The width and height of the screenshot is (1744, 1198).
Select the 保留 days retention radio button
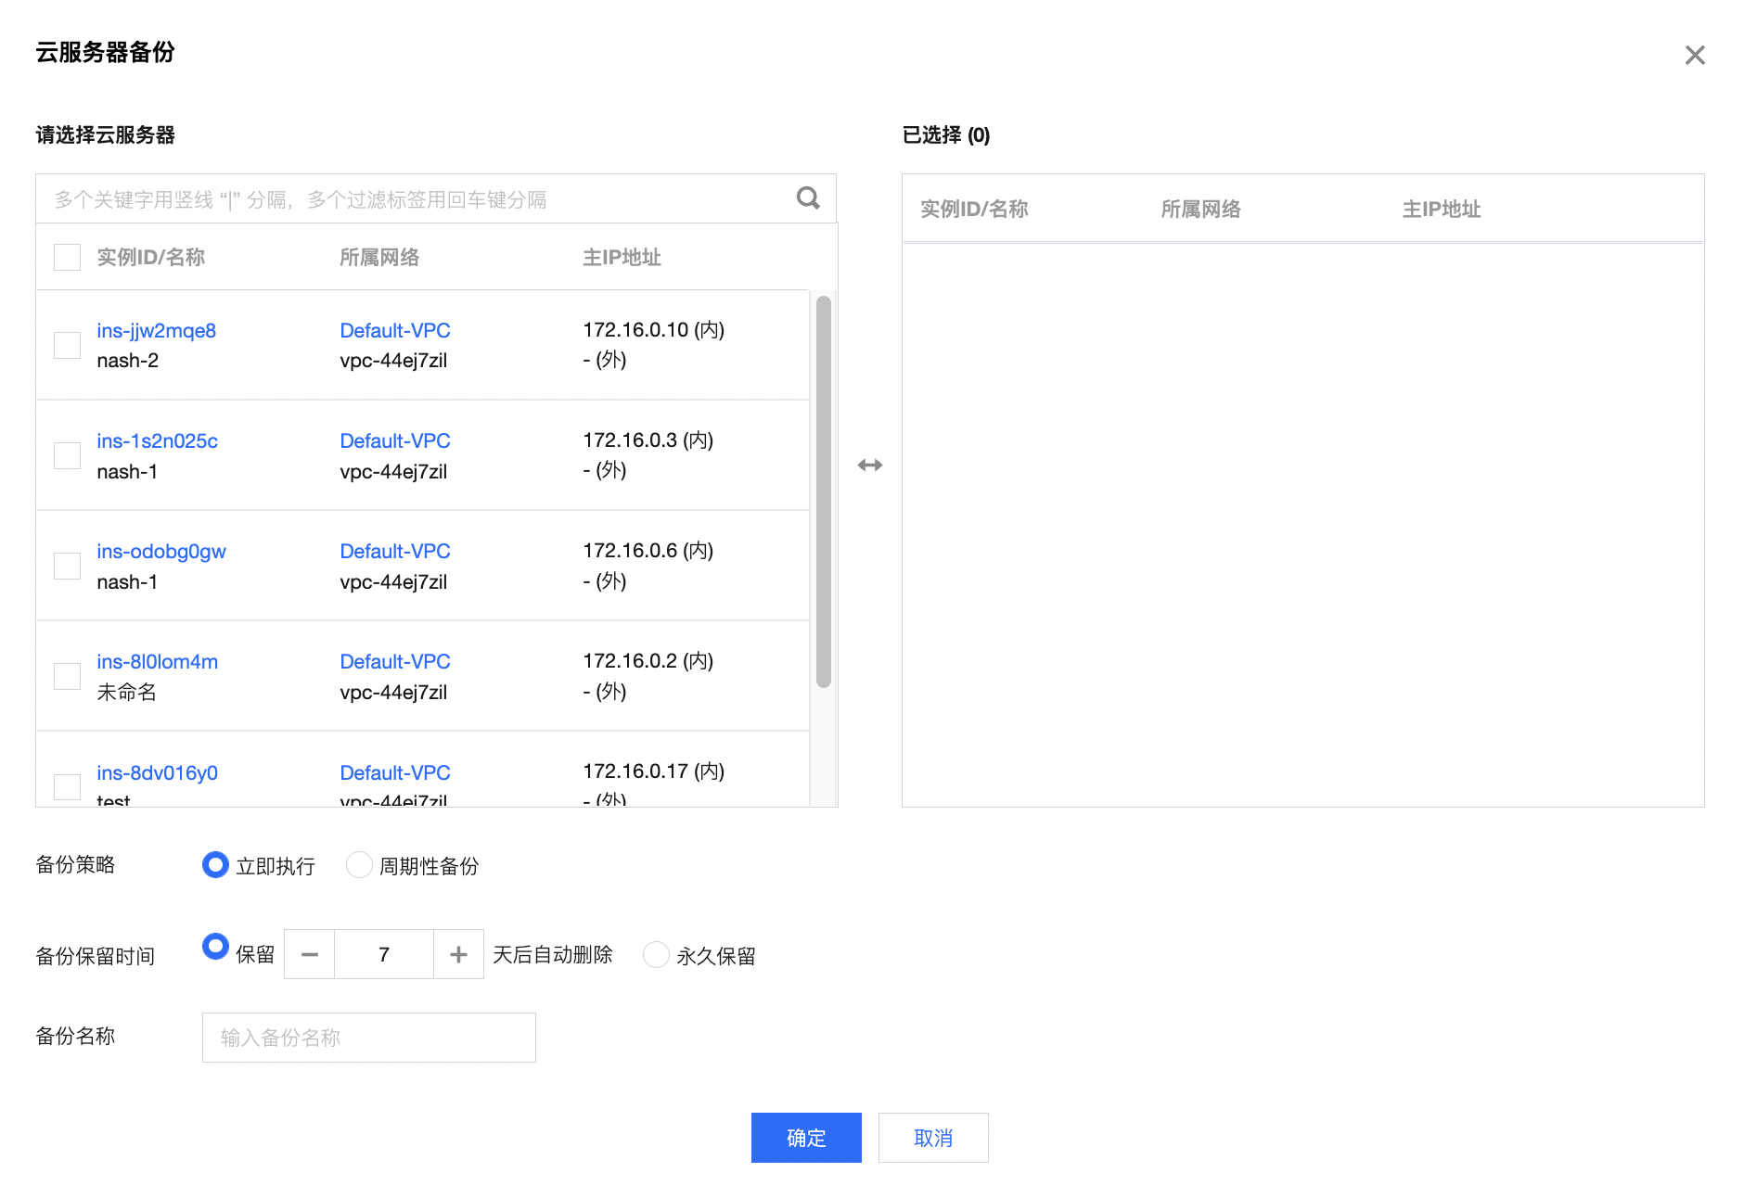(215, 947)
